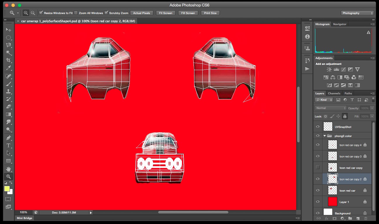
Task: Uncheck Resize Windows to Fit
Action: 41,13
